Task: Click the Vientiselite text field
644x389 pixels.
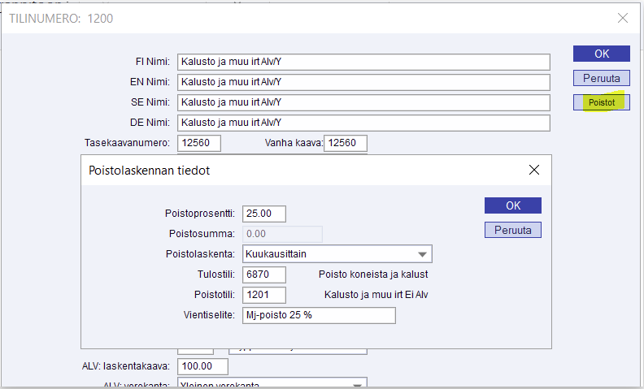Action: [318, 315]
